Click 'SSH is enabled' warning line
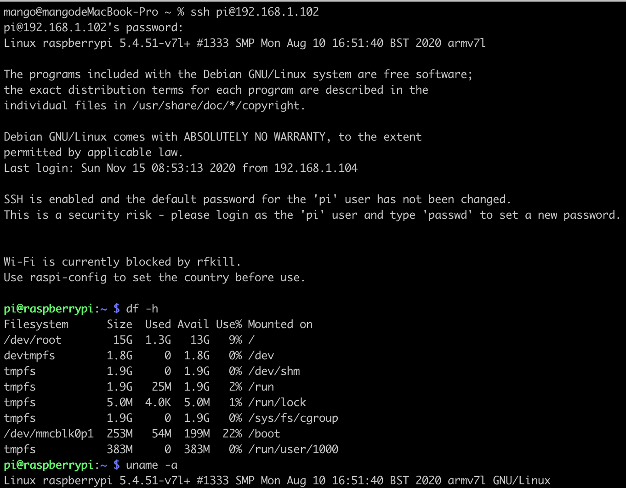The image size is (626, 488). pyautogui.click(x=257, y=199)
